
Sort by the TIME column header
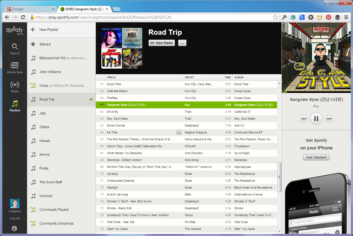225,77
